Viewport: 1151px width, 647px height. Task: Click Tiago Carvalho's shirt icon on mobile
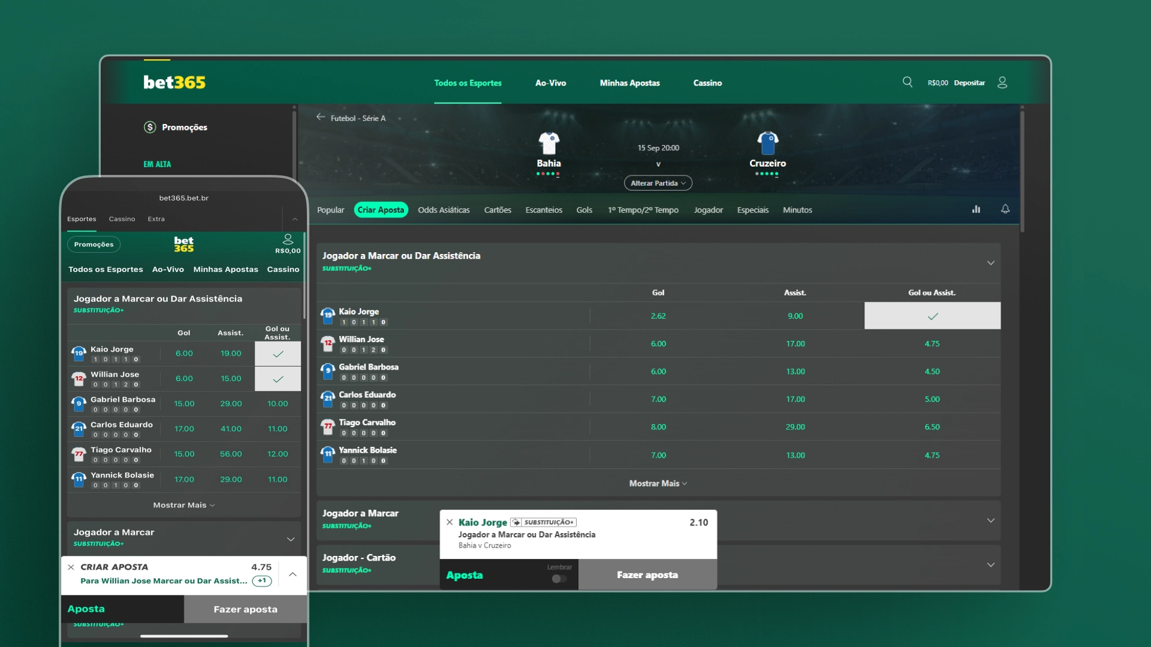[79, 454]
